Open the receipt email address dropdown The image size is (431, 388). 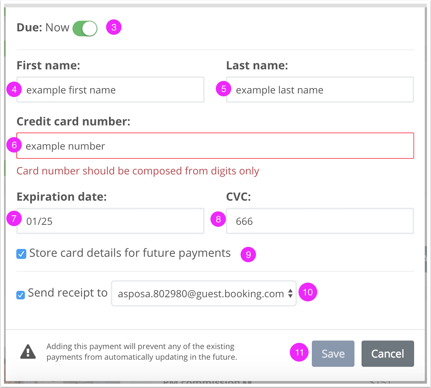tap(204, 293)
